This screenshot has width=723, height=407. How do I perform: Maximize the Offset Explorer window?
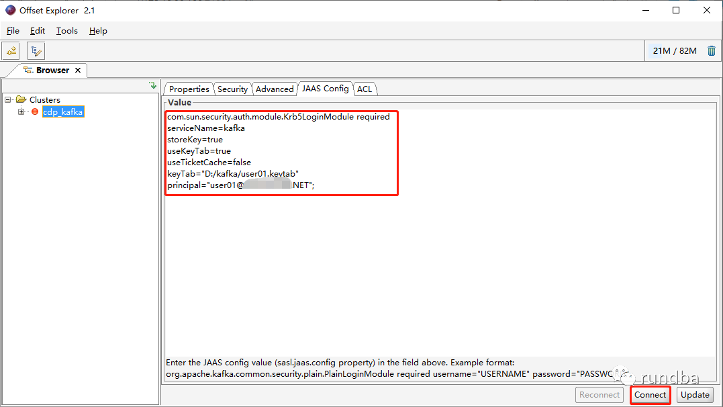point(676,10)
